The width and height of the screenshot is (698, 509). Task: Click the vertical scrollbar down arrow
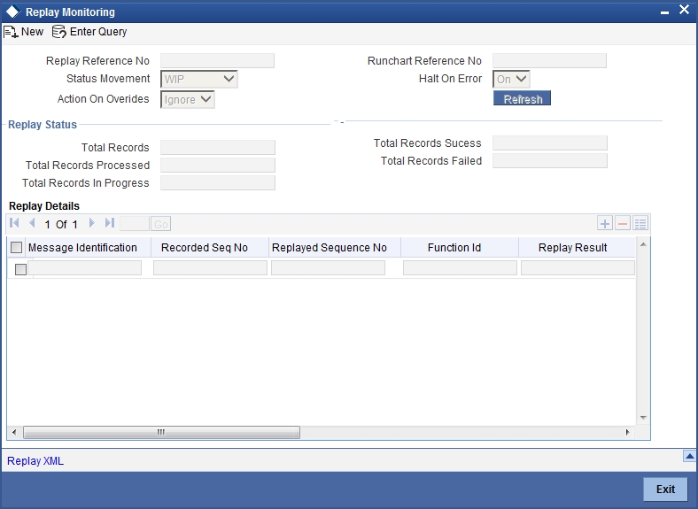click(643, 417)
